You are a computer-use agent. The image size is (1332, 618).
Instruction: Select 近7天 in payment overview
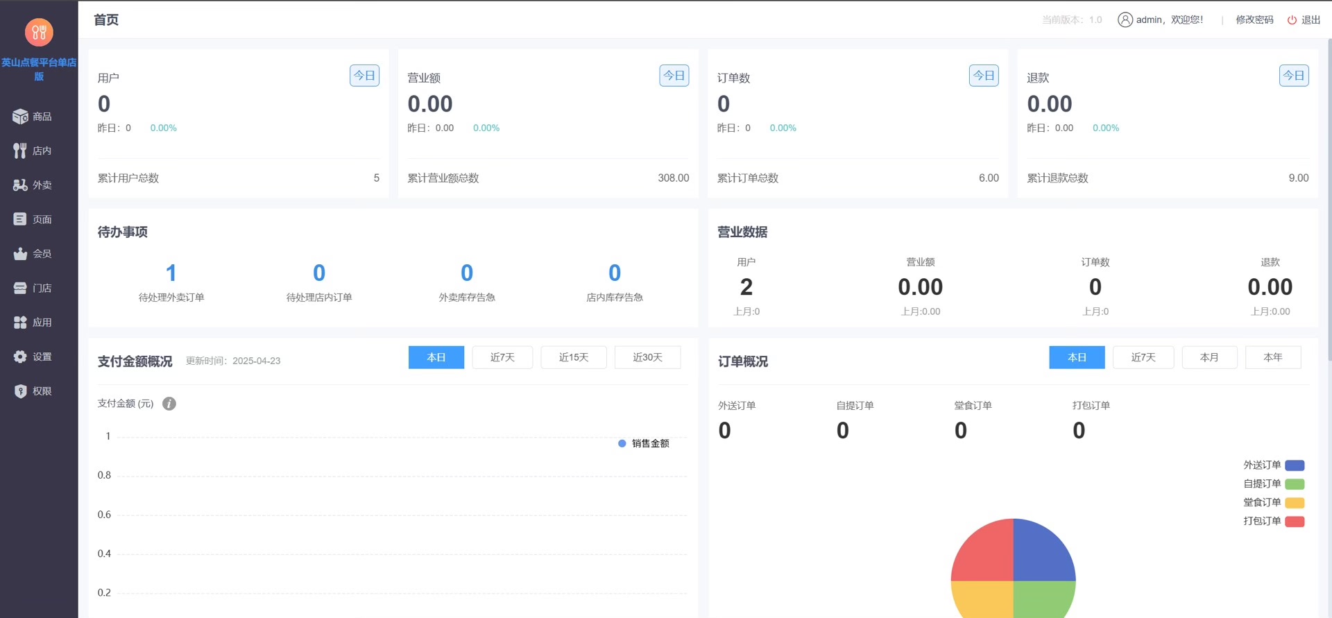[x=502, y=357]
